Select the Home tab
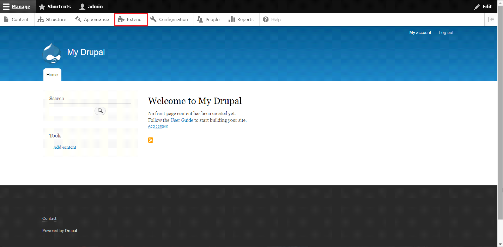503x247 pixels. pos(52,75)
